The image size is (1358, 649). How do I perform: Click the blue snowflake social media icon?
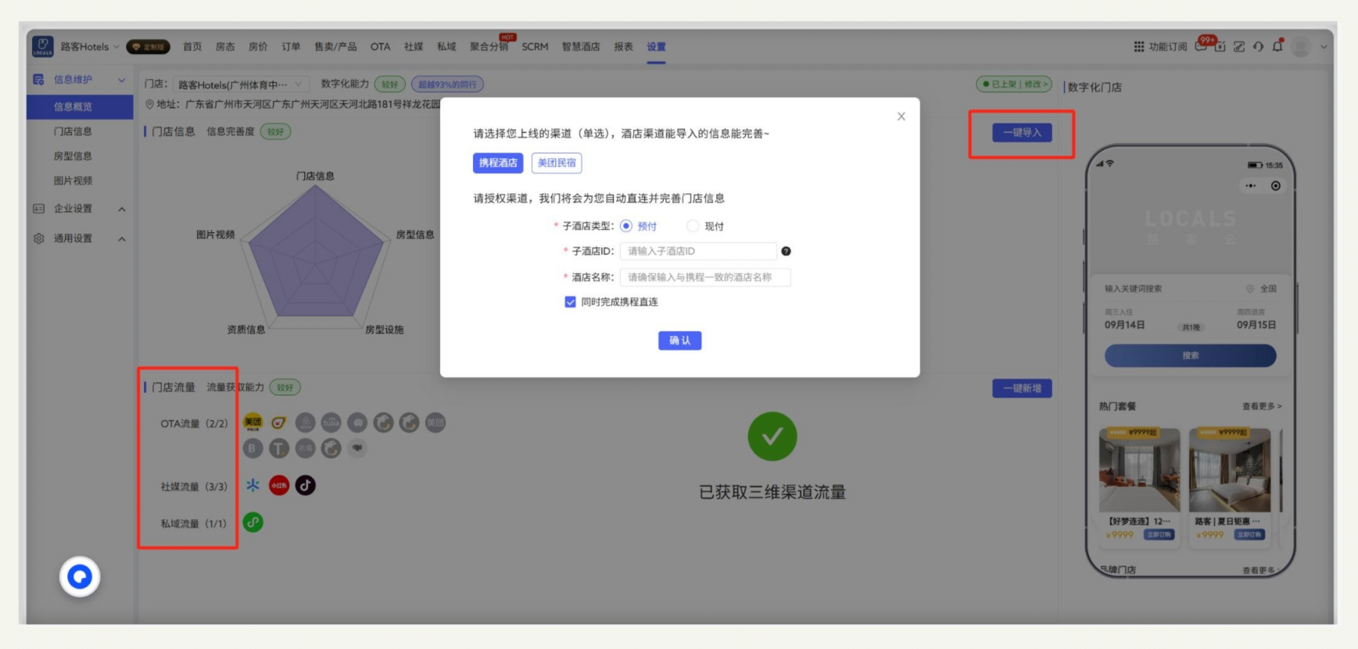(x=253, y=486)
